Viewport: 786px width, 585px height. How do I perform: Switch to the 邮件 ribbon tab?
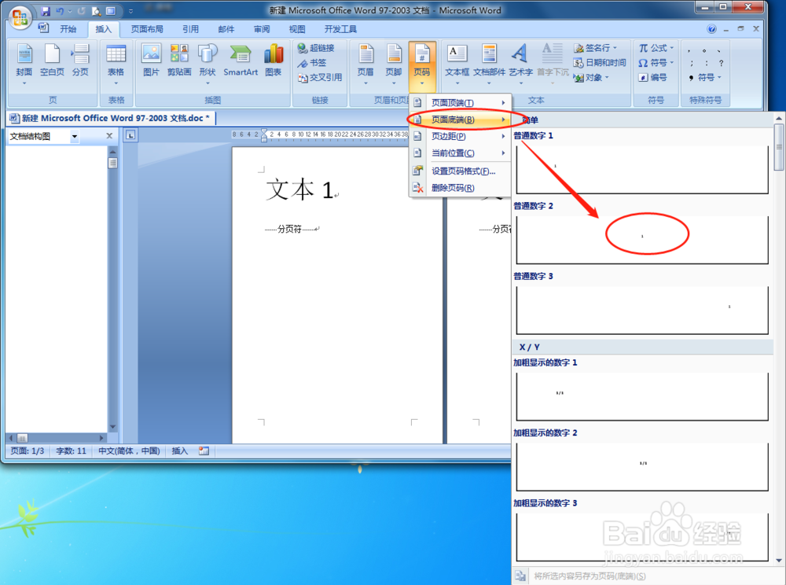(226, 29)
